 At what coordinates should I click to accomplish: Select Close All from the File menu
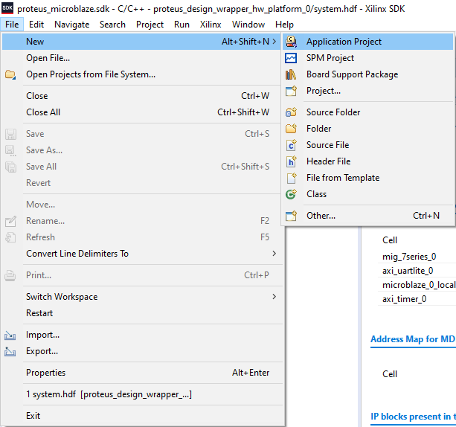click(43, 112)
